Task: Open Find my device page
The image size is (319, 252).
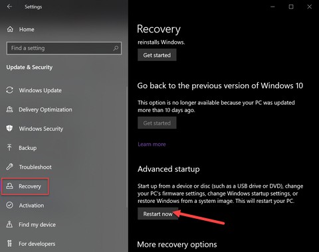Action: [37, 225]
